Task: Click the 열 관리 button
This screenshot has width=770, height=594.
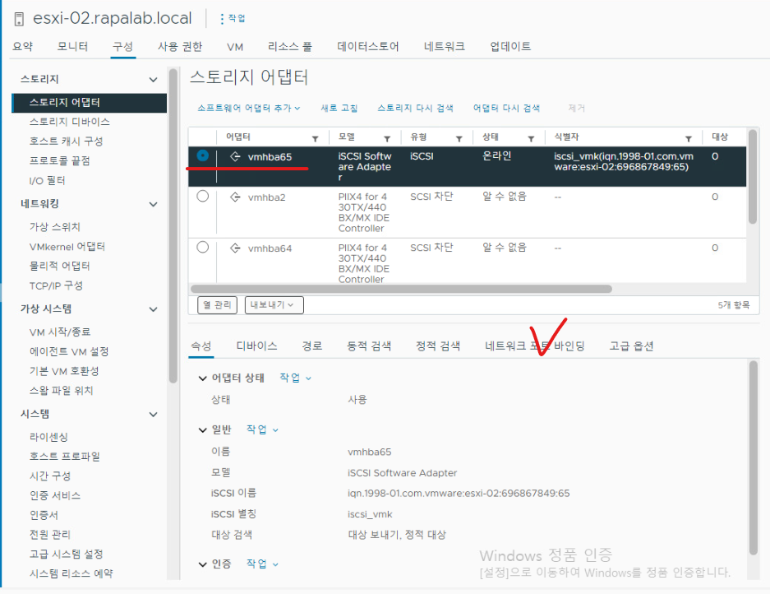Action: coord(217,305)
